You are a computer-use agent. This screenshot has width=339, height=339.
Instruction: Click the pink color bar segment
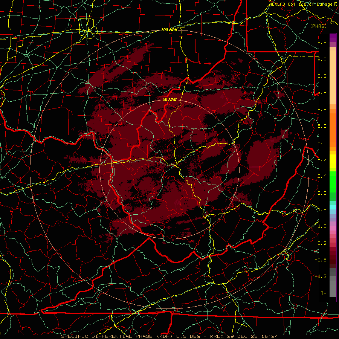333,228
